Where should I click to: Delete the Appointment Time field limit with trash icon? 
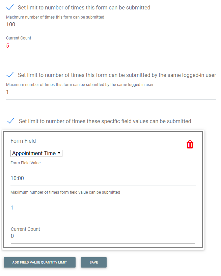click(190, 144)
